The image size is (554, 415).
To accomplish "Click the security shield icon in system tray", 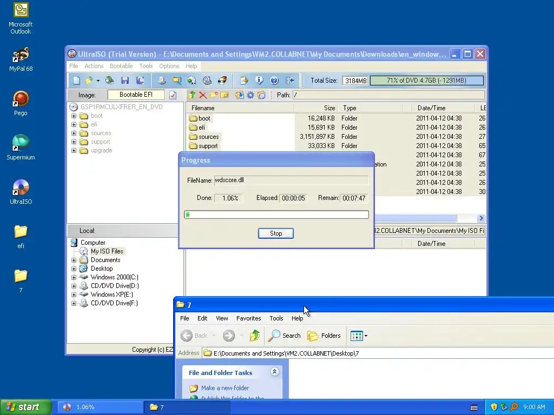I will [494, 407].
